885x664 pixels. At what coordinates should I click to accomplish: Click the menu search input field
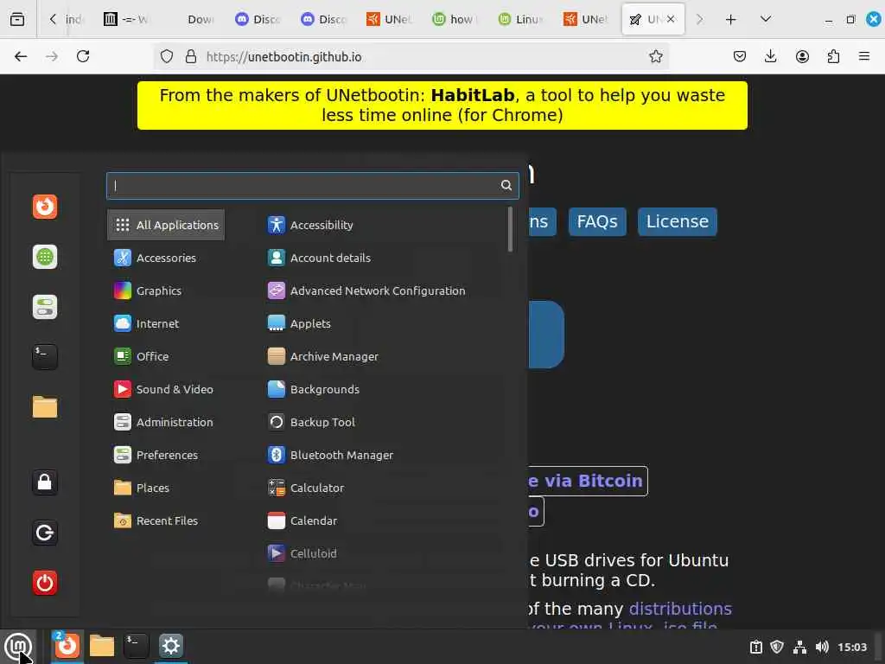point(312,186)
